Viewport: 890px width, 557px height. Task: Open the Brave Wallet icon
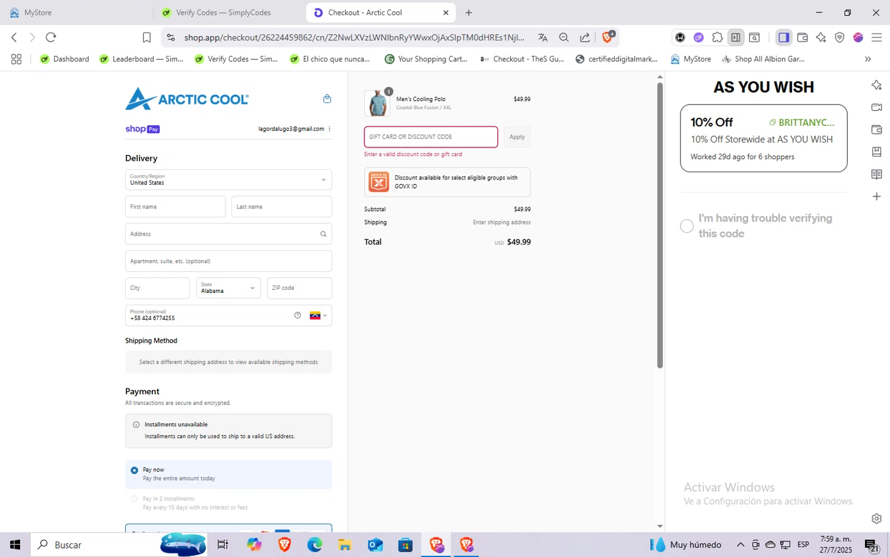point(803,37)
